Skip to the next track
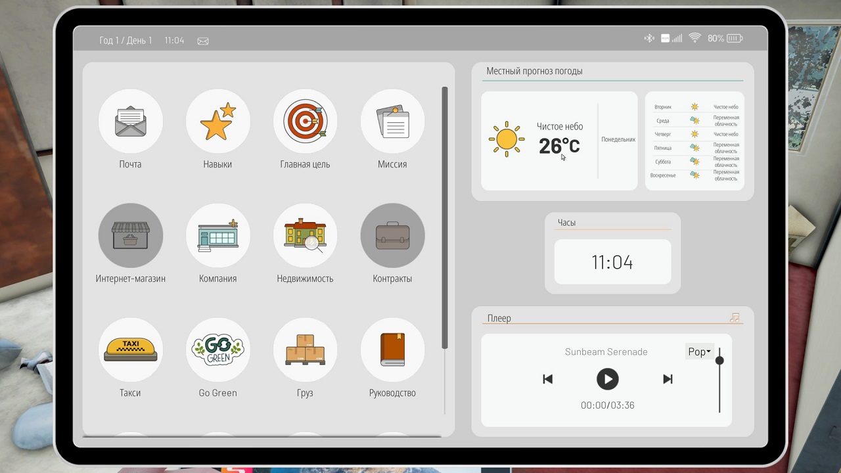 tap(668, 379)
